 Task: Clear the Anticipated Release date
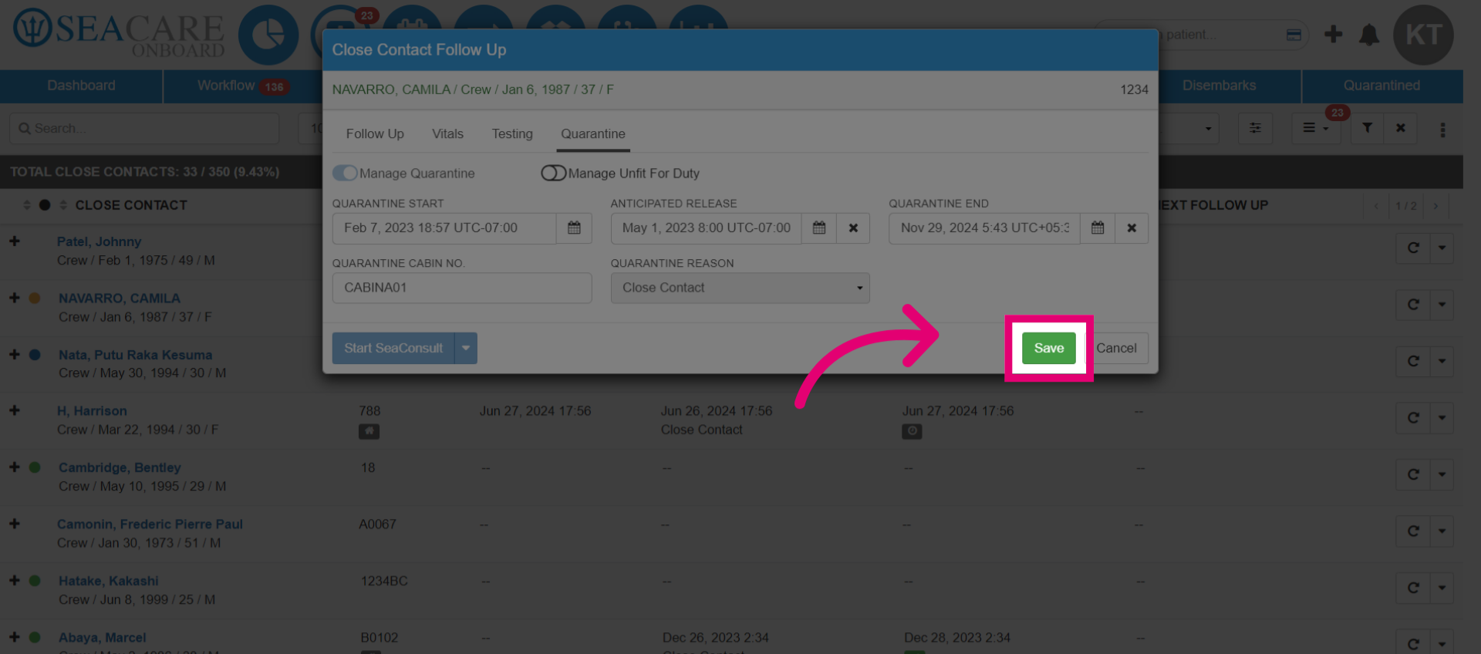pos(853,228)
